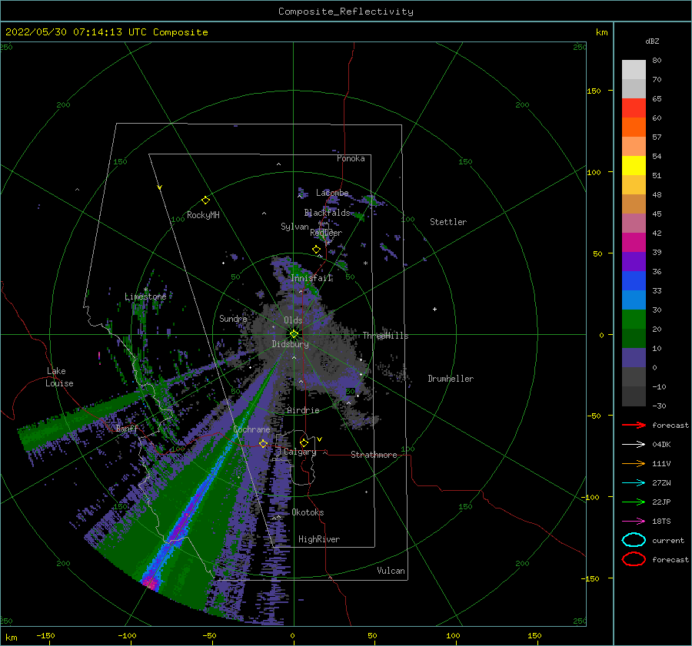The image size is (692, 646).
Task: Click the Calgary city label
Action: 300,452
